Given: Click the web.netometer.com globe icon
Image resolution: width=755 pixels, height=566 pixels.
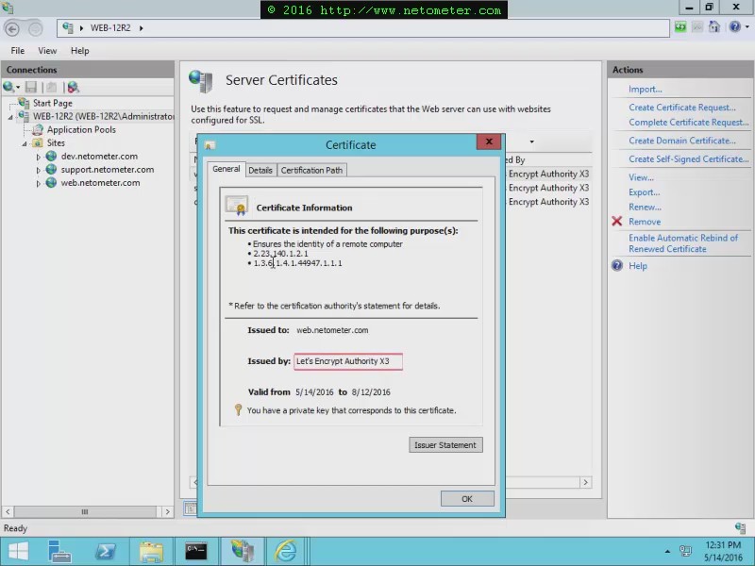Looking at the screenshot, I should click(x=52, y=183).
